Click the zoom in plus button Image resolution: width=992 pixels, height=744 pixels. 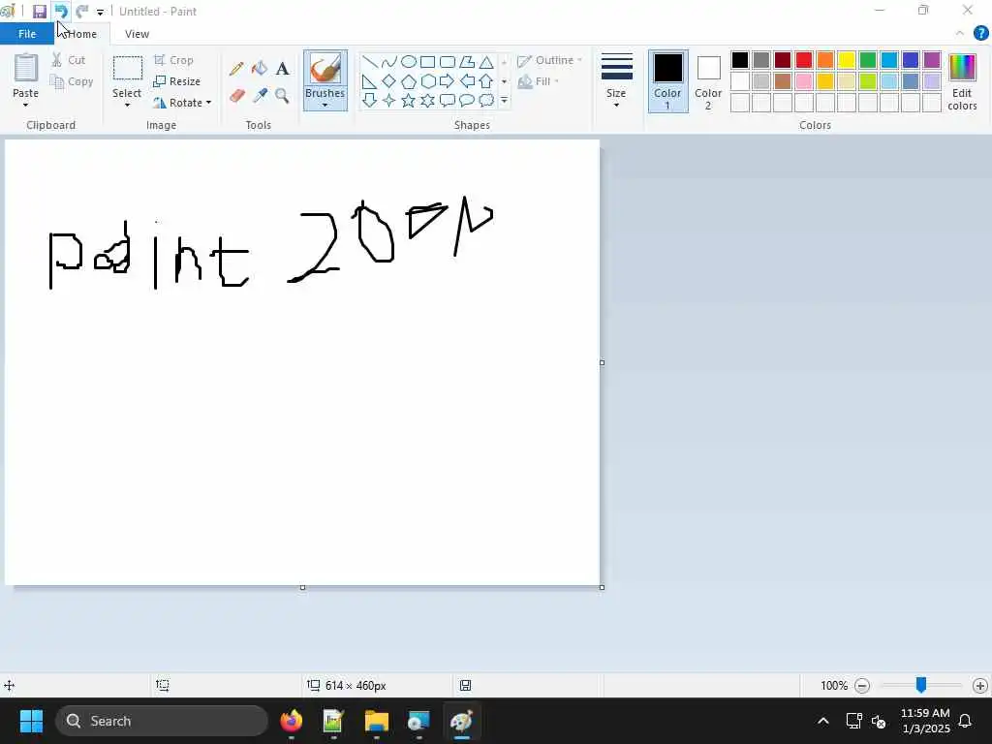pyautogui.click(x=980, y=686)
